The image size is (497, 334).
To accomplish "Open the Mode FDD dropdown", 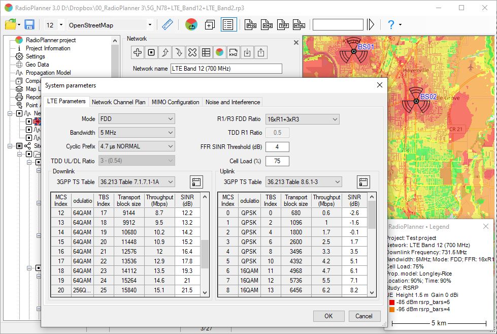I will 137,119.
